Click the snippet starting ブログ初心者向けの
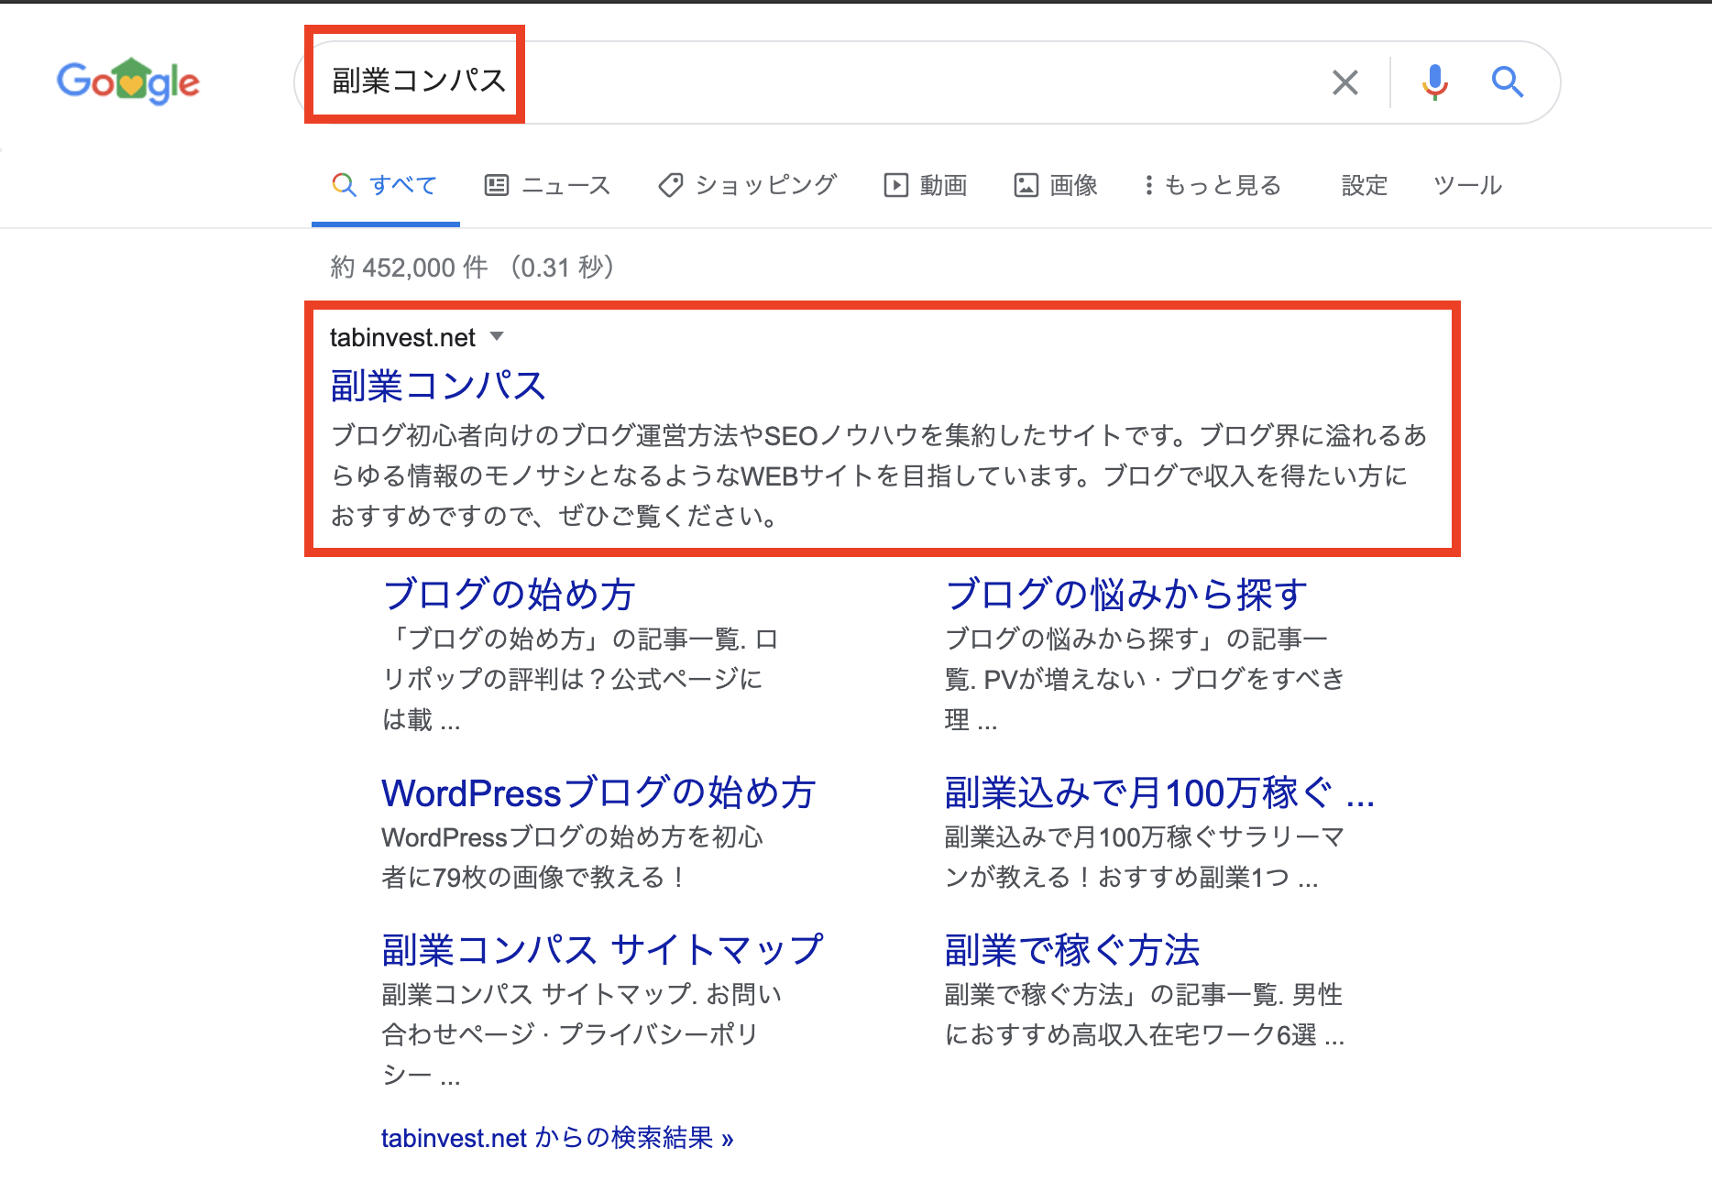Viewport: 1712px width, 1202px height. pos(879,475)
